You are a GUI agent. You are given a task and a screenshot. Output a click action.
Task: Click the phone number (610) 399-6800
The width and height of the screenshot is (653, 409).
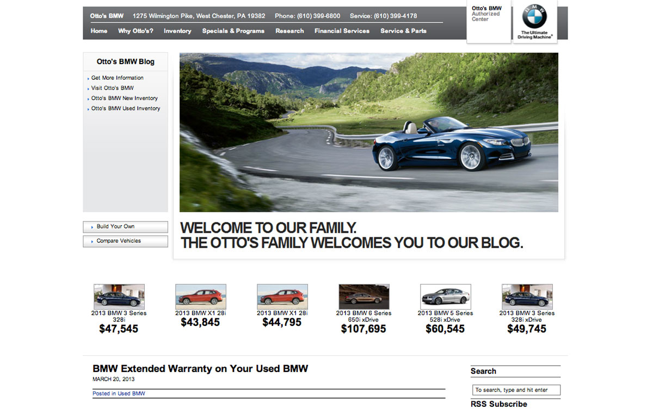[x=318, y=16]
